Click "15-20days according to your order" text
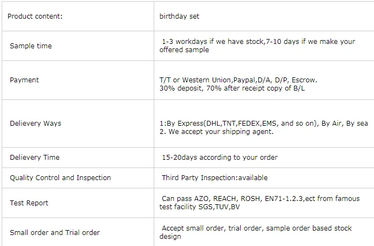Screen dimensions: 374x246 click(x=219, y=158)
